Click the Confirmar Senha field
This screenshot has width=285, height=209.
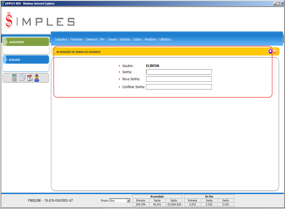(179, 87)
